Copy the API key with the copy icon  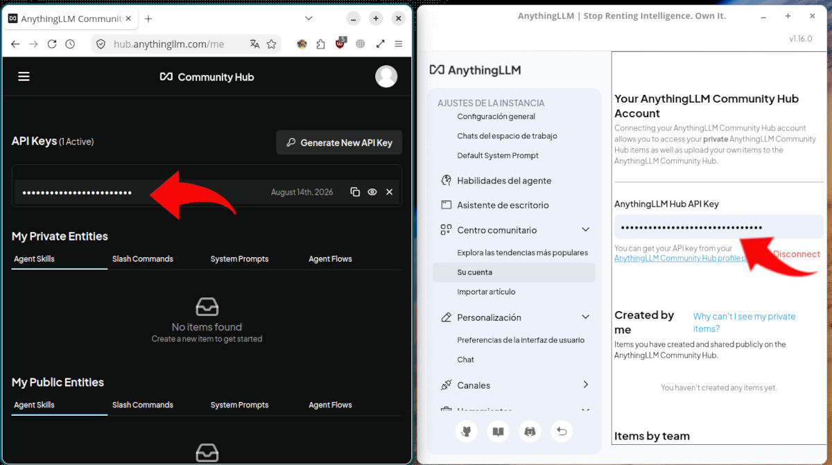click(355, 192)
